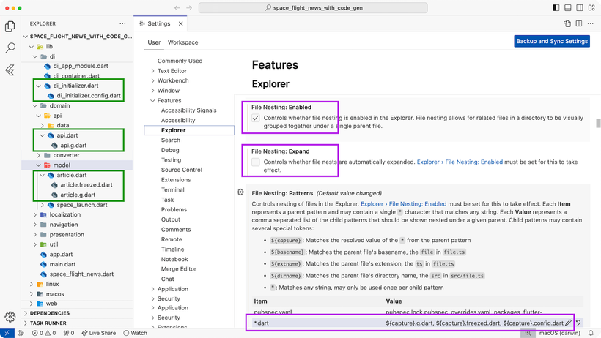Split the Settings editor right
Viewport: 601px width, 338px height.
pos(579,23)
